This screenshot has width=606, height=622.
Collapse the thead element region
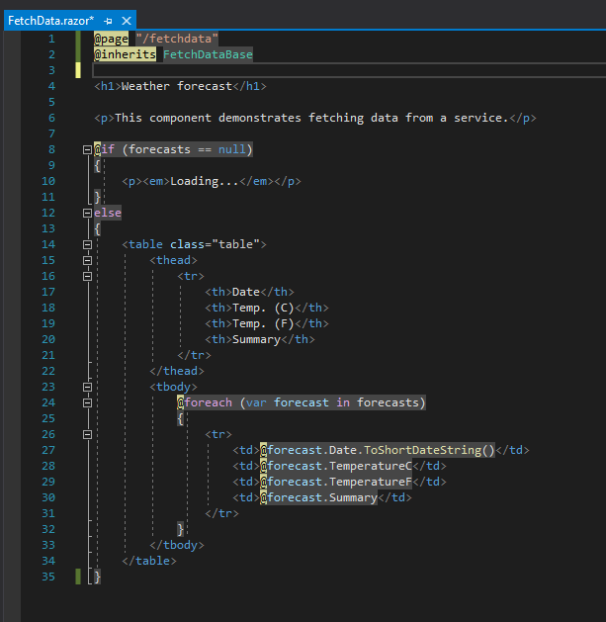tap(88, 260)
